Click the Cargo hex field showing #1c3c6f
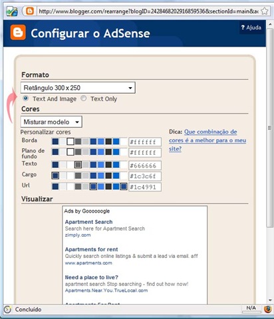Viewport: 274px width, 319px height. [x=145, y=176]
